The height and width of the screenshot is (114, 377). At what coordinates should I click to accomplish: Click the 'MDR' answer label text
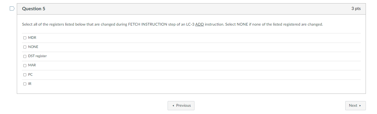(x=32, y=38)
